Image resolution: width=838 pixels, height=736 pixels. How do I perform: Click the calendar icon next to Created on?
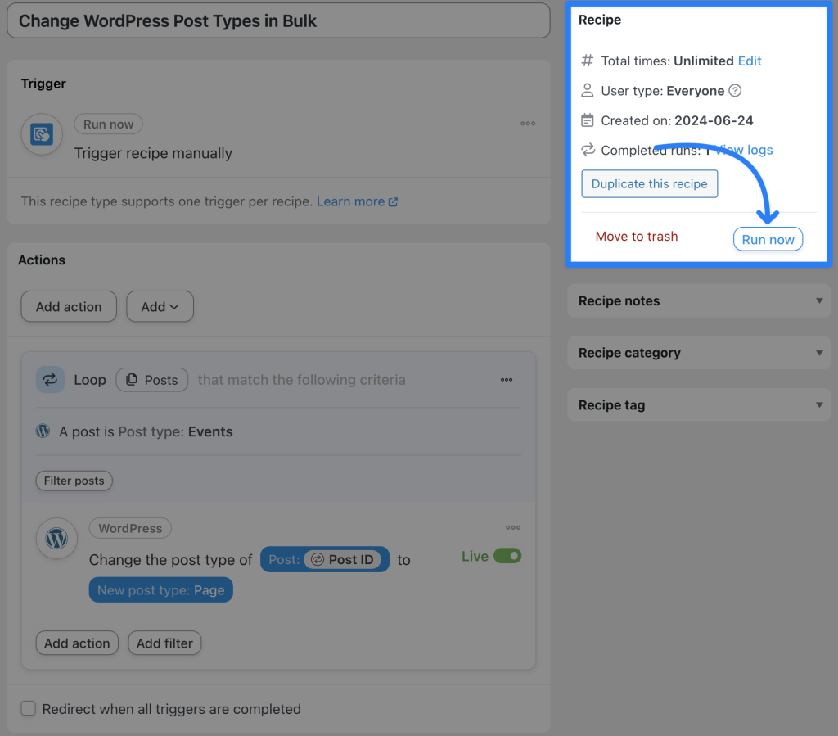(586, 120)
